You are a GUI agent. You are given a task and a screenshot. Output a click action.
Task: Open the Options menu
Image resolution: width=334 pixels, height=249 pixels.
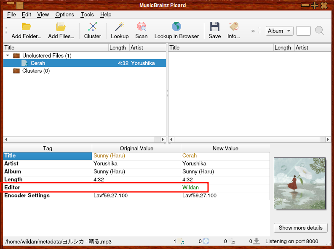(64, 14)
